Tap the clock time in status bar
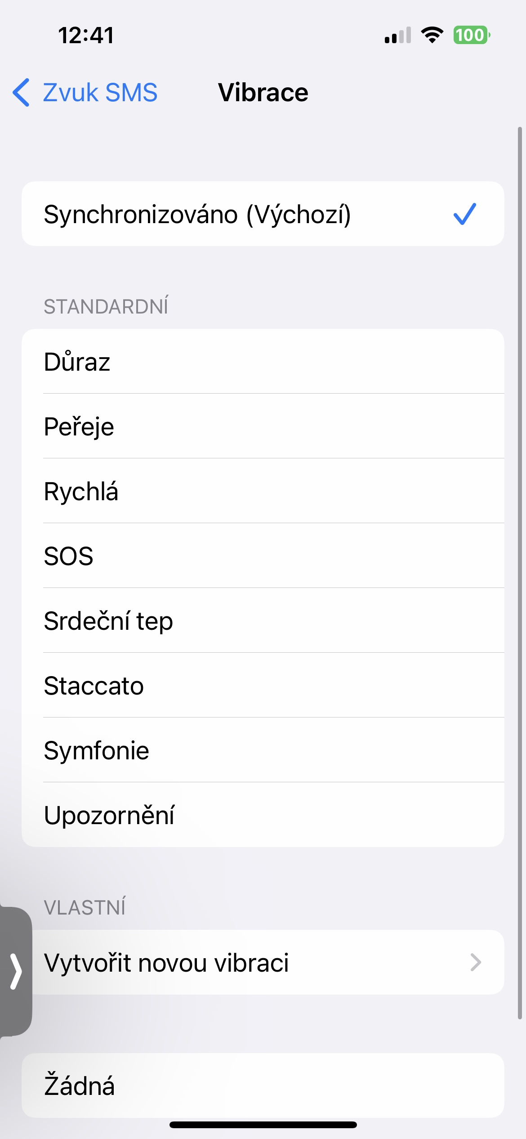Image resolution: width=526 pixels, height=1139 pixels. pos(86,35)
